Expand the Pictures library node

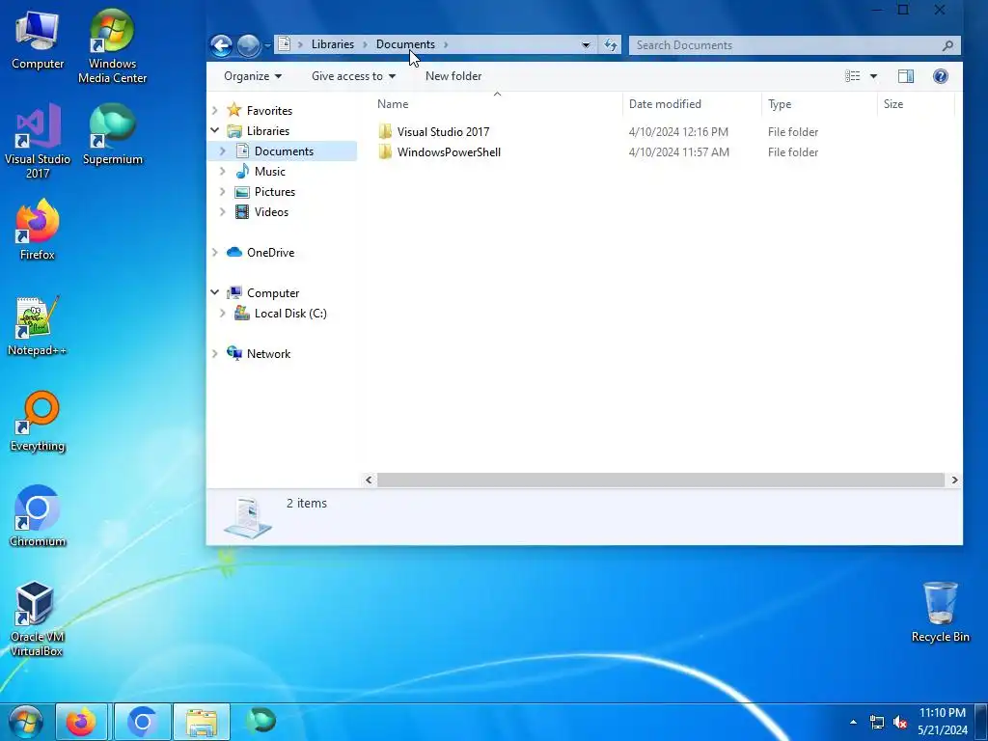click(x=223, y=192)
